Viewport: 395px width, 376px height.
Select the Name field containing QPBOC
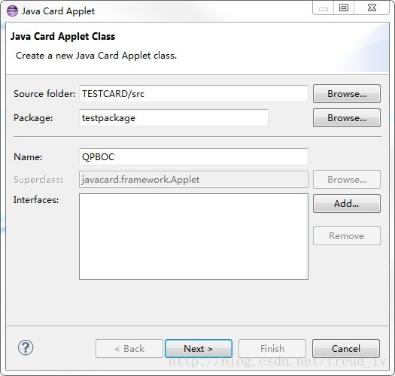point(193,156)
